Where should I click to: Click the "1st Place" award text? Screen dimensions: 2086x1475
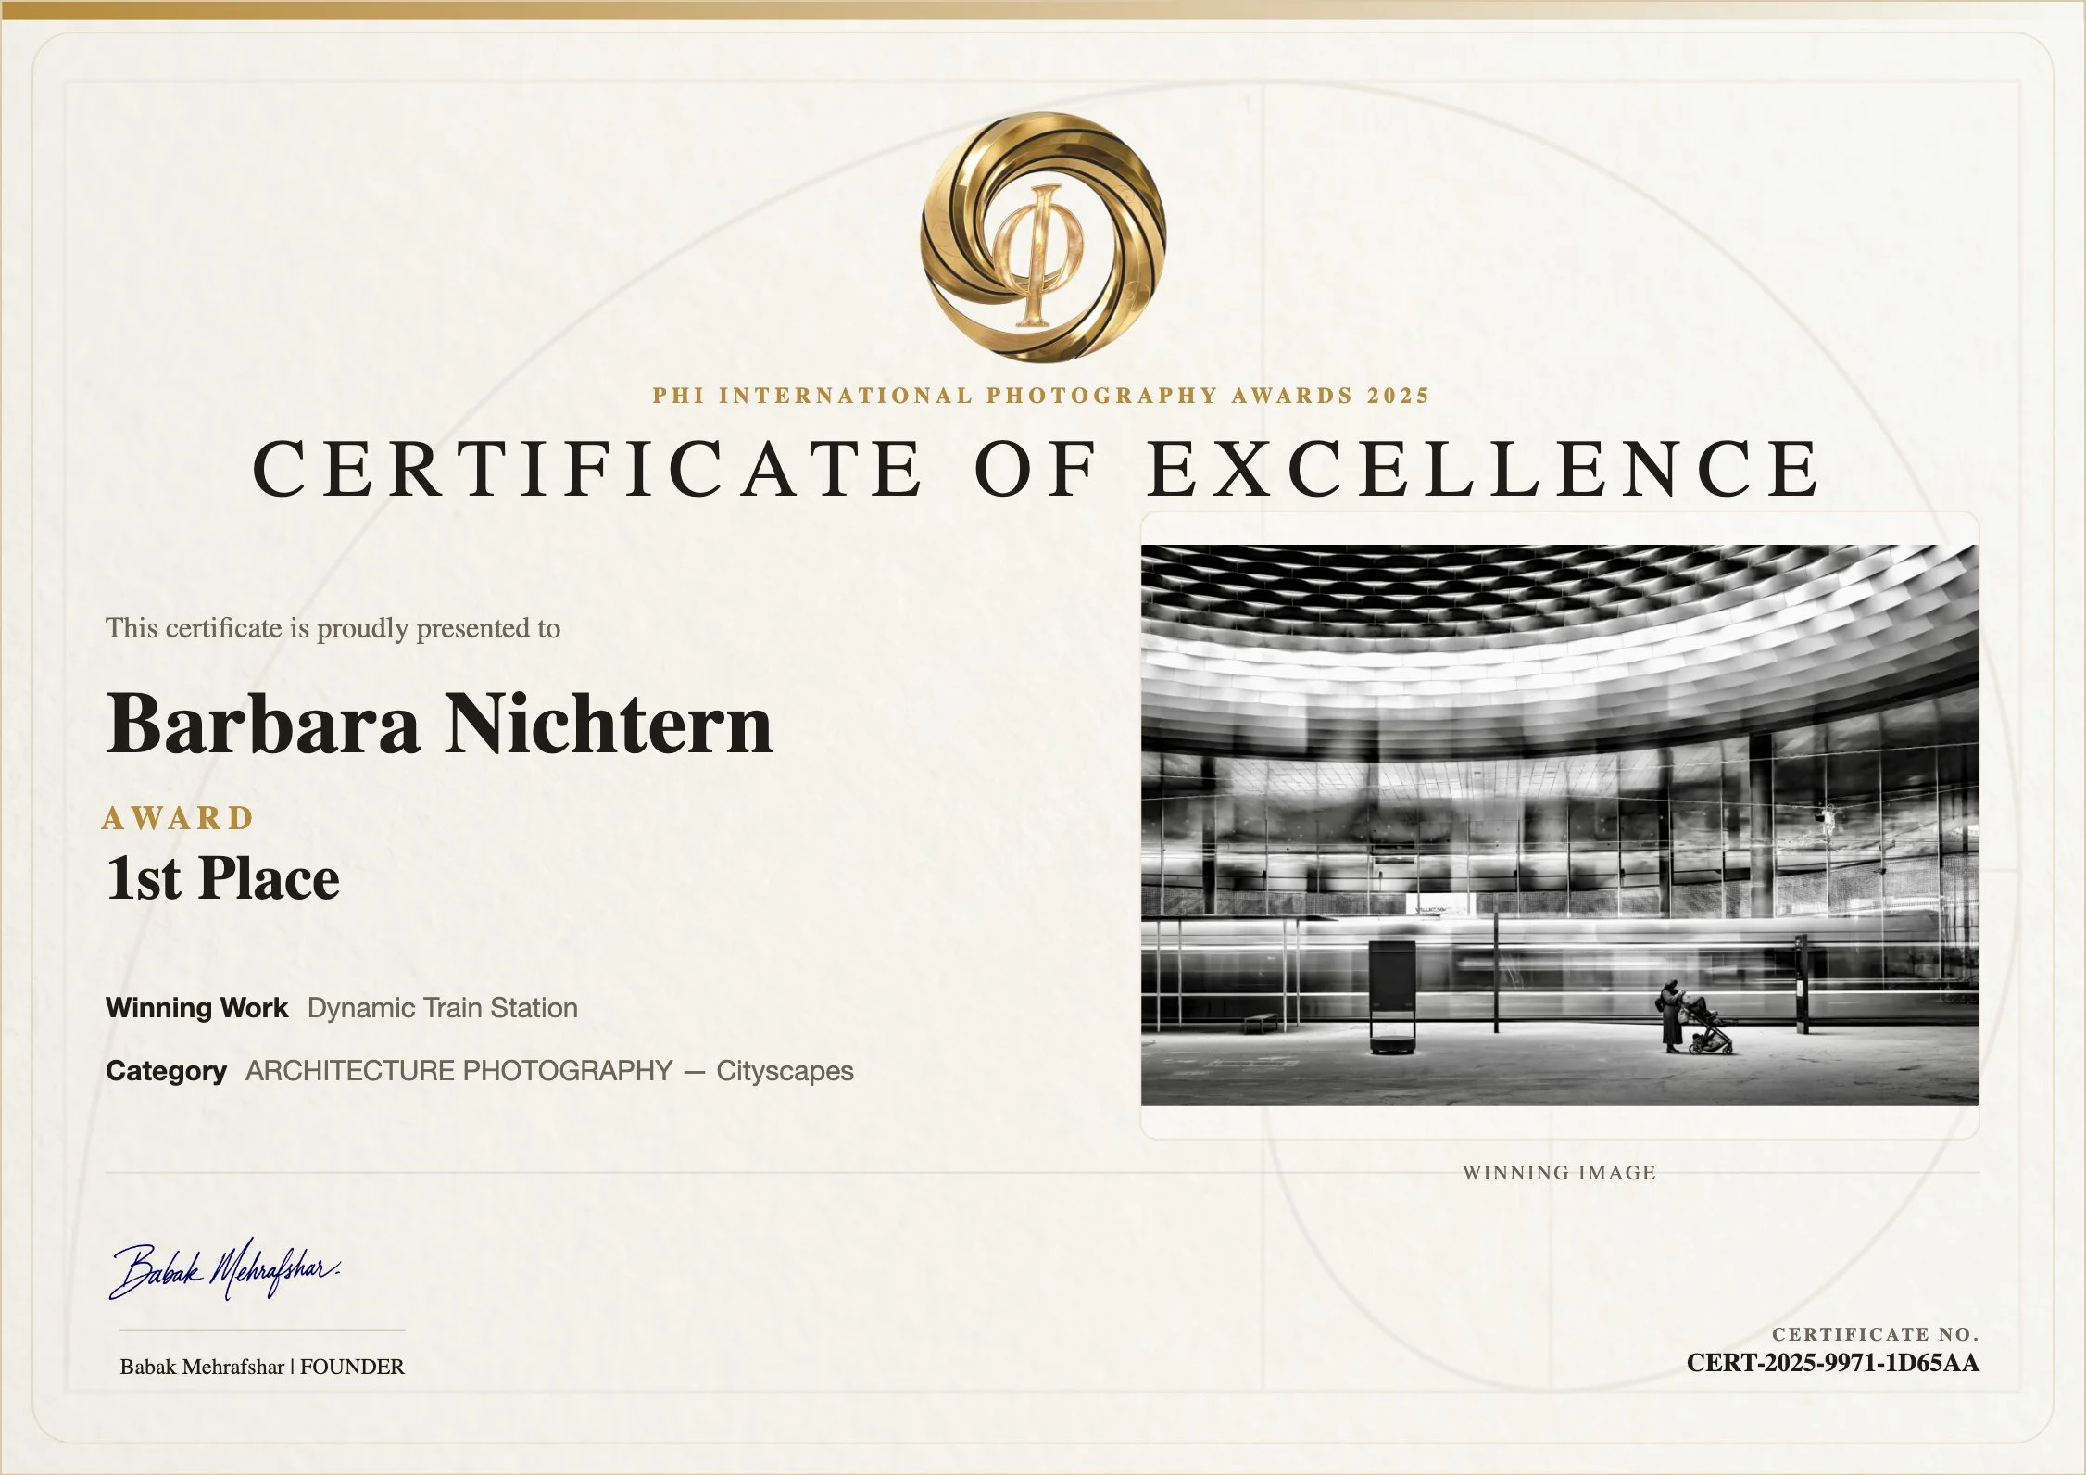[222, 878]
